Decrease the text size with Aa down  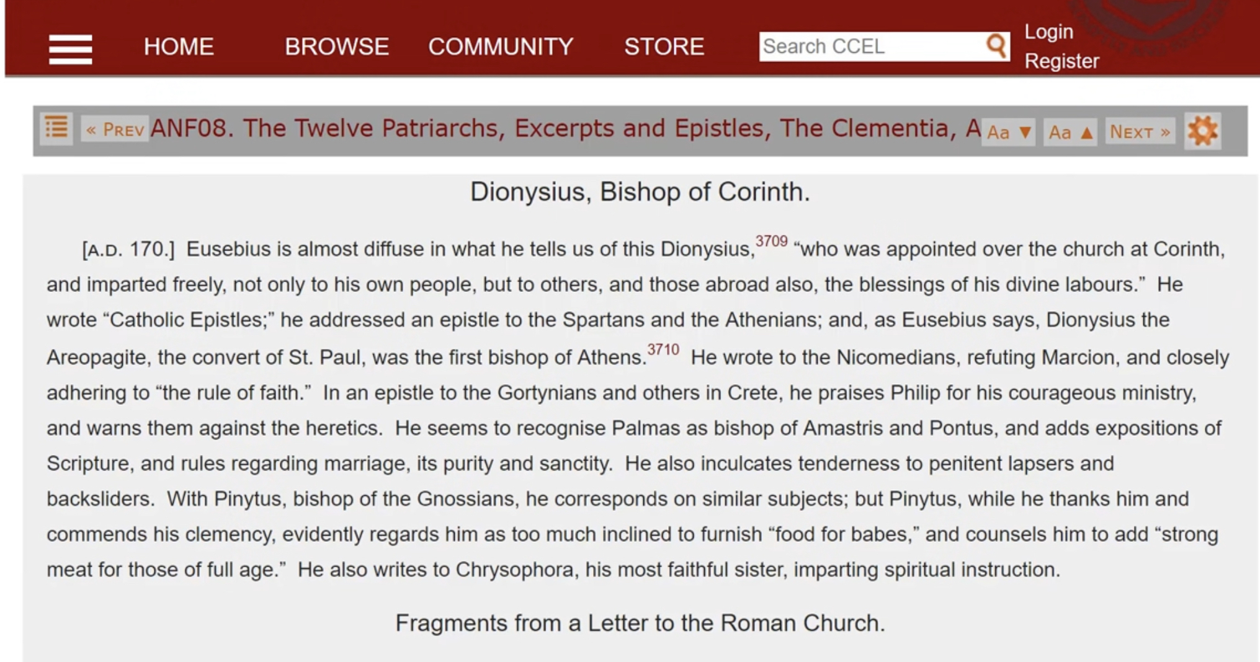pos(1008,132)
